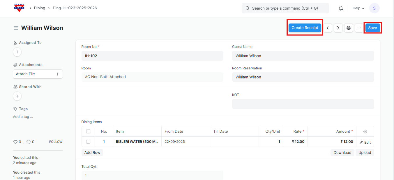Tick the select-all checkbox in Dining items header
This screenshot has width=394, height=180.
coord(88,132)
